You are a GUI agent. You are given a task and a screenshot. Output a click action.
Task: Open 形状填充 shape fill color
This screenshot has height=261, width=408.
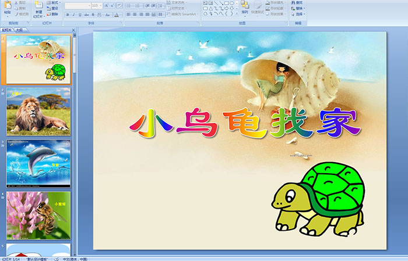pyautogui.click(x=276, y=2)
